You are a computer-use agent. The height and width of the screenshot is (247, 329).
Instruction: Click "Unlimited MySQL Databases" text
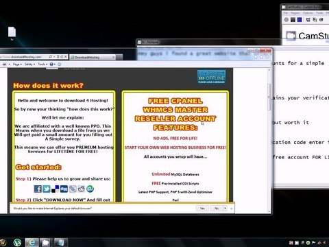point(175,174)
